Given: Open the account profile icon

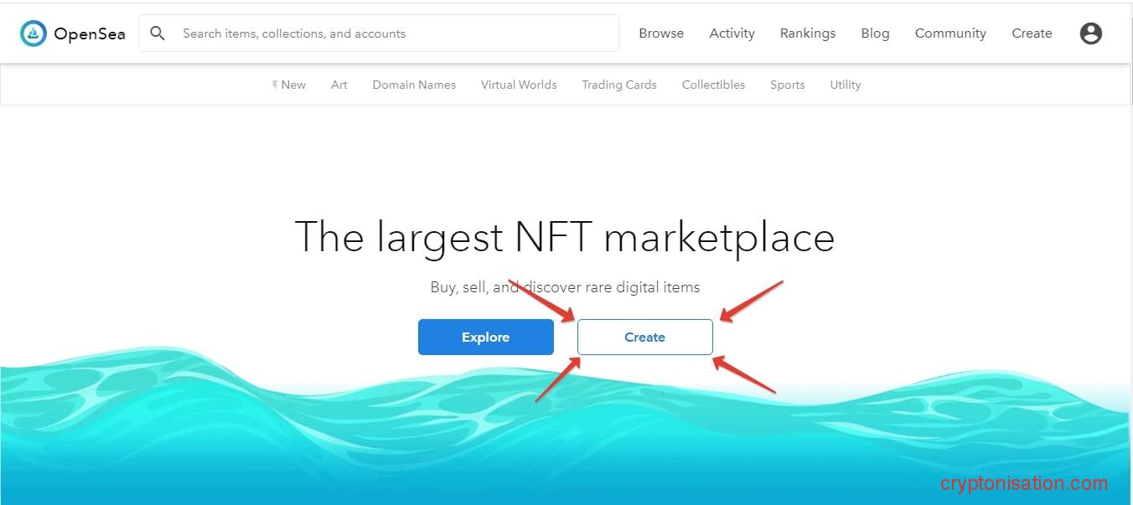Looking at the screenshot, I should (1090, 33).
